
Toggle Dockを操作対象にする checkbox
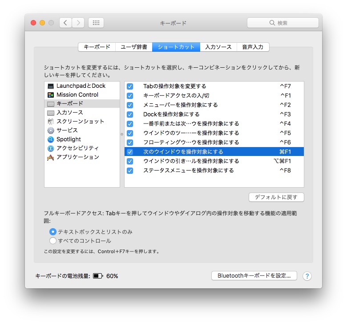click(x=130, y=115)
